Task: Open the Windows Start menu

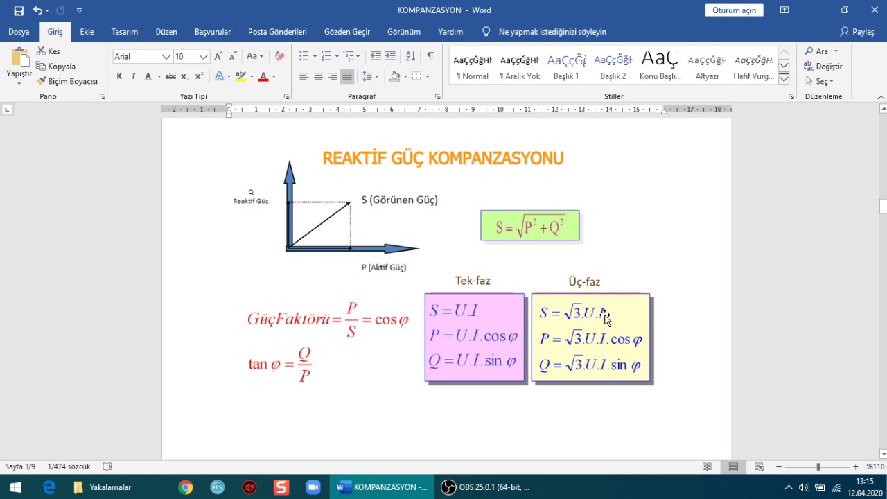Action: 15,487
